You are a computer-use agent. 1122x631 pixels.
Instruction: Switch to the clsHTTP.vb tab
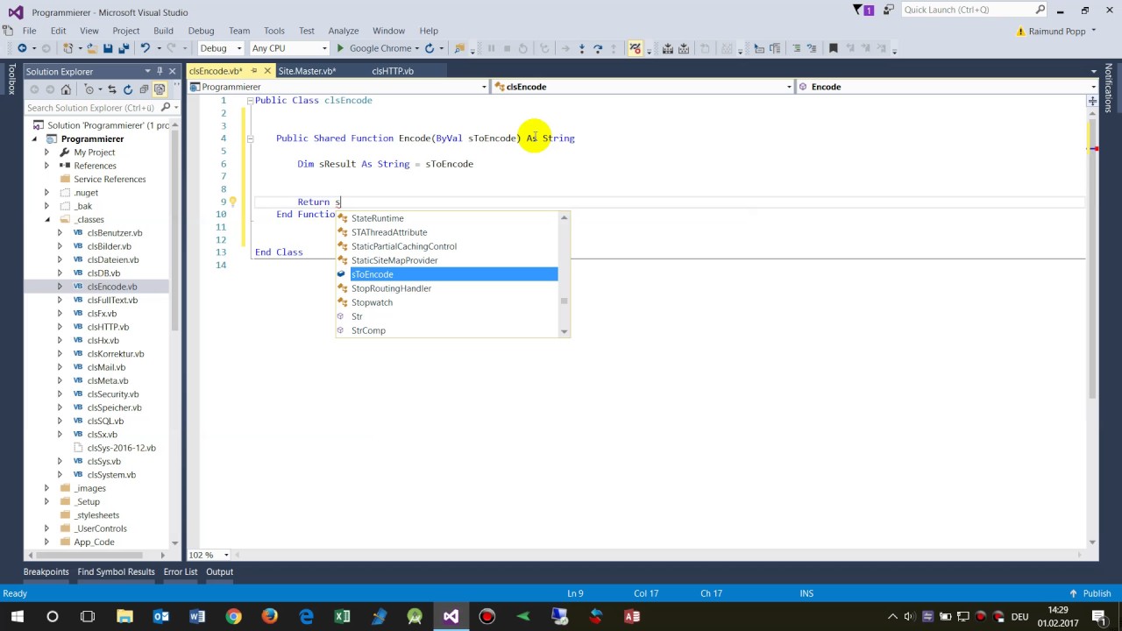click(392, 71)
